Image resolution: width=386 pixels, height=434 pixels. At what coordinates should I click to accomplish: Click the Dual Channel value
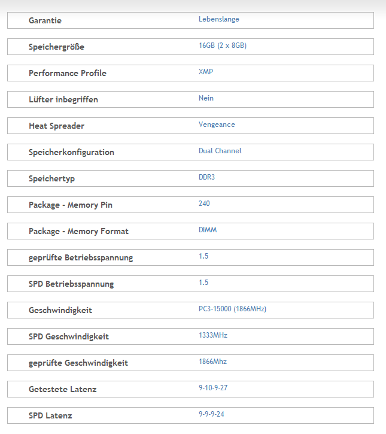point(220,151)
